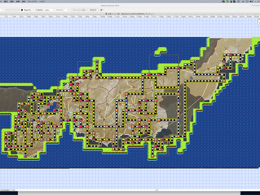The width and height of the screenshot is (260, 195).
Task: Click the volume speaker icon
Action: pos(251,2)
